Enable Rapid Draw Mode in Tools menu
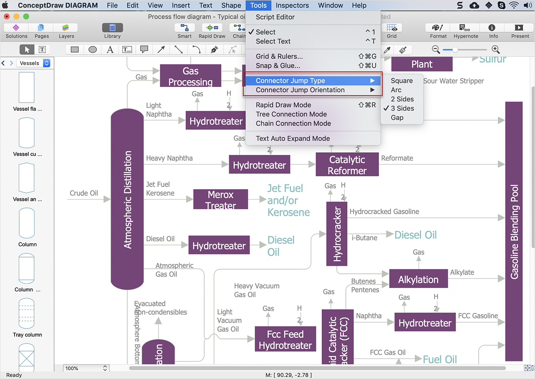Screen dimensions: 535x379 pyautogui.click(x=283, y=105)
